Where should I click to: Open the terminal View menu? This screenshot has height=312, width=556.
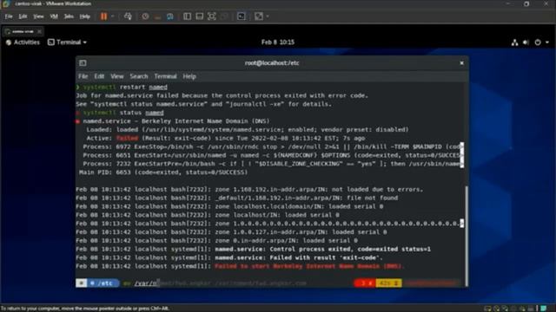(117, 76)
